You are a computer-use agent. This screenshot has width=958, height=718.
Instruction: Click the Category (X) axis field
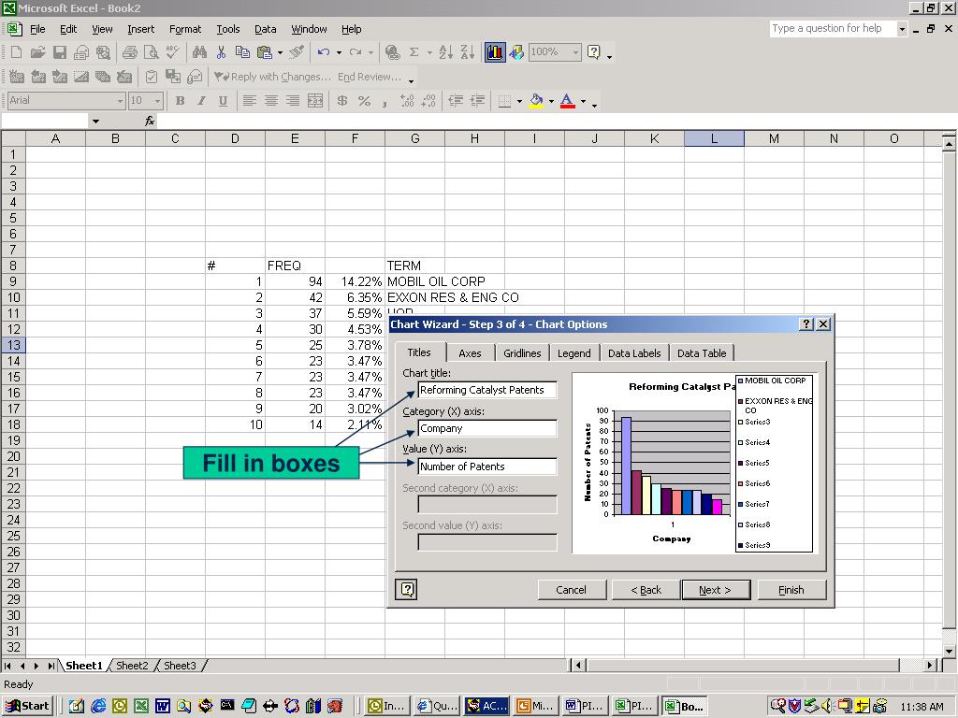point(486,428)
